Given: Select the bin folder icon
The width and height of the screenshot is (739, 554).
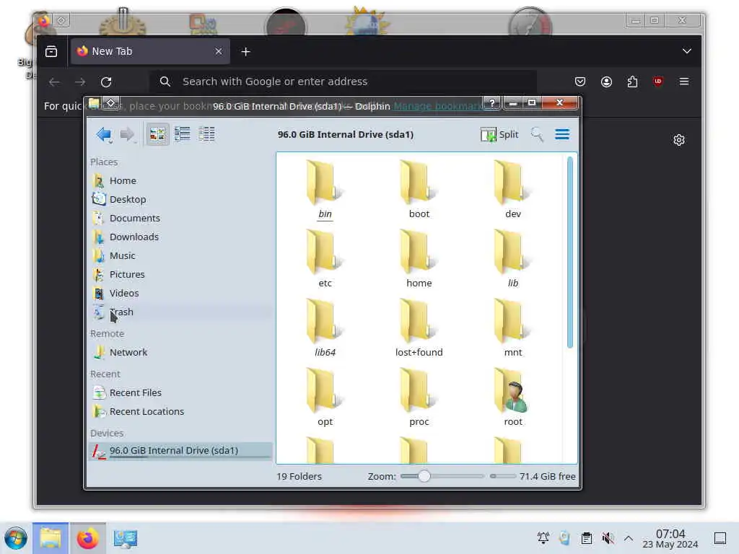Looking at the screenshot, I should 324,183.
